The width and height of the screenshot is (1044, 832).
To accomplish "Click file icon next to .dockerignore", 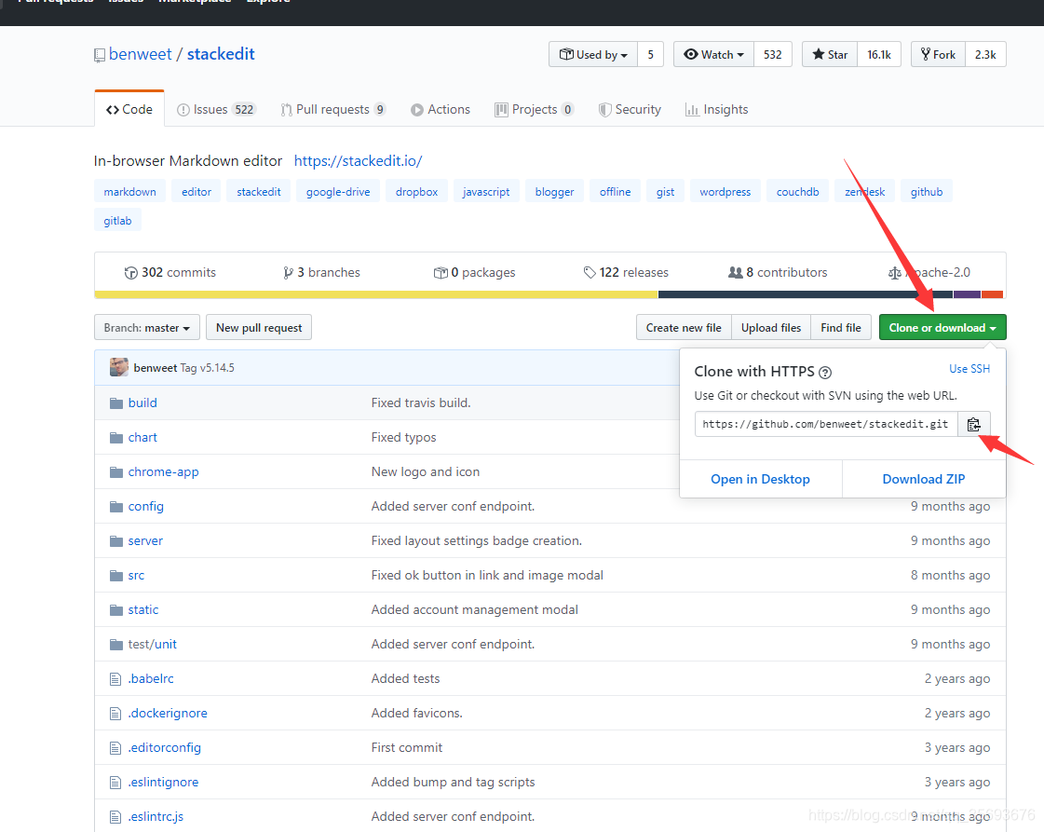I will click(x=115, y=714).
